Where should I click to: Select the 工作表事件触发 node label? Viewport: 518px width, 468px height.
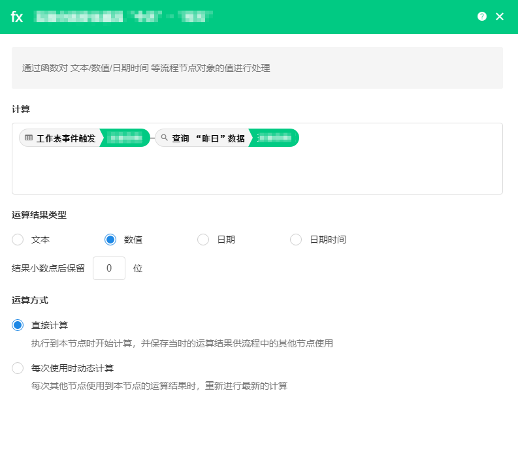point(65,138)
